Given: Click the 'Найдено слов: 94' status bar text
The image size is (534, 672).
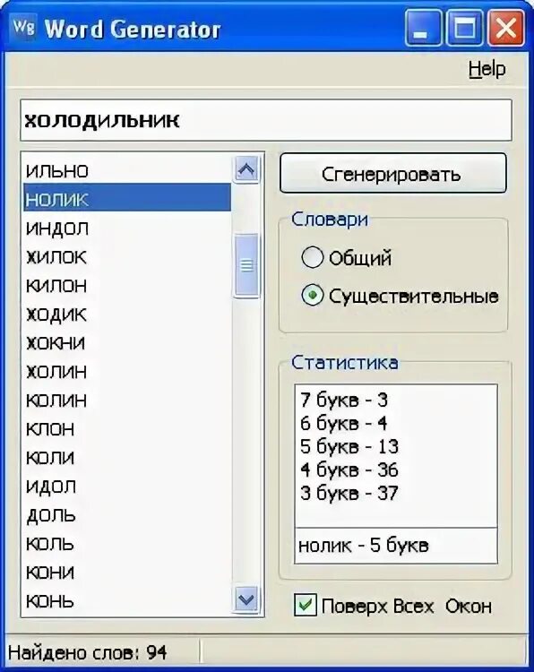Looking at the screenshot, I should 88,652.
